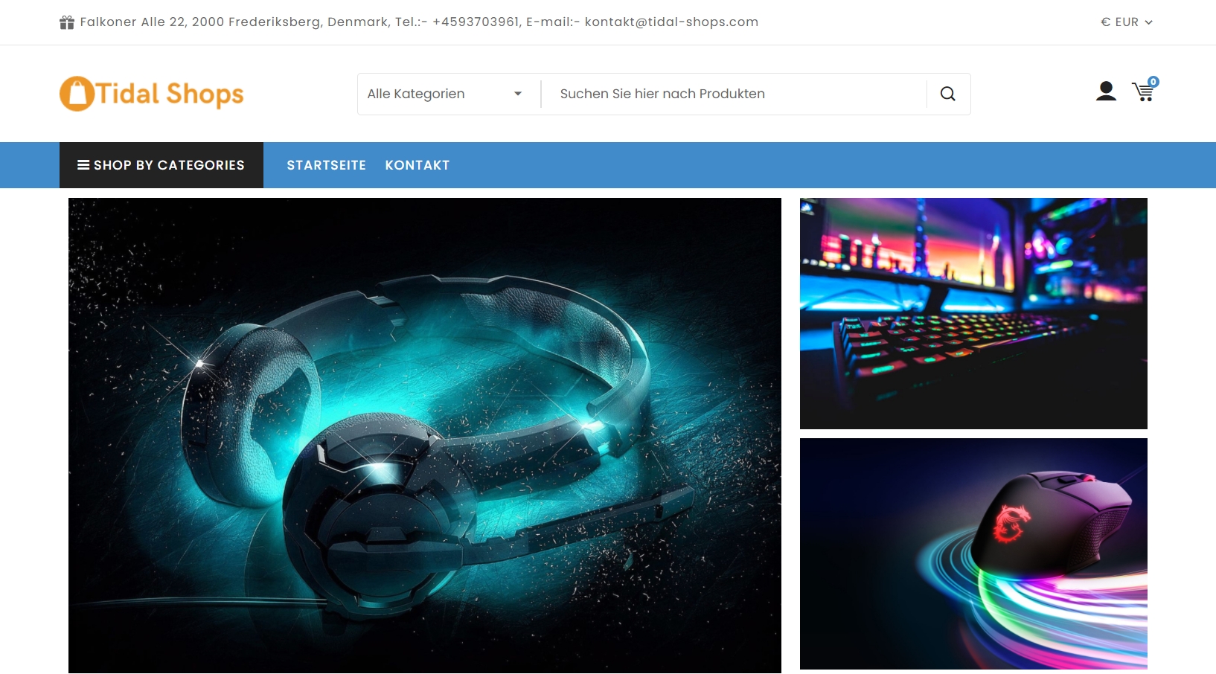Image resolution: width=1216 pixels, height=674 pixels.
Task: Open the Kontakt menu item
Action: click(417, 165)
